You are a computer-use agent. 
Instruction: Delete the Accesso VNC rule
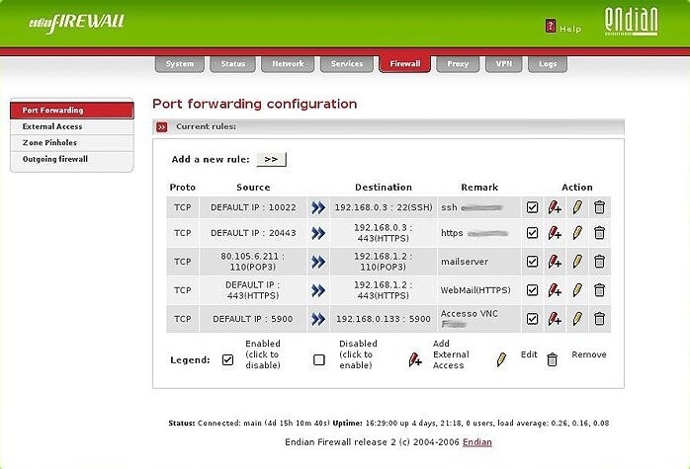pyautogui.click(x=599, y=319)
